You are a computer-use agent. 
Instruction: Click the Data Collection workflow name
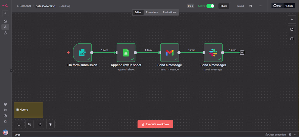point(45,6)
